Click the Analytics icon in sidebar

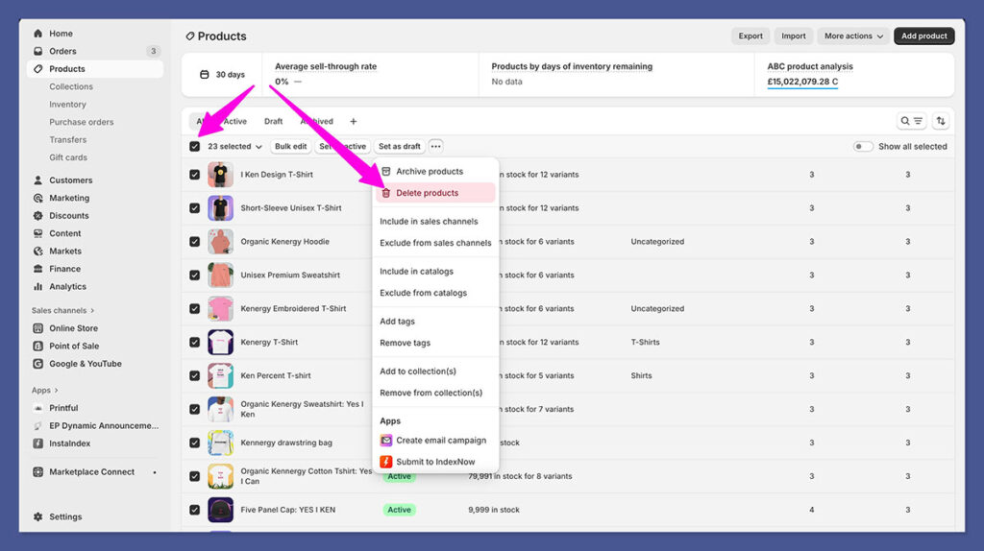38,286
